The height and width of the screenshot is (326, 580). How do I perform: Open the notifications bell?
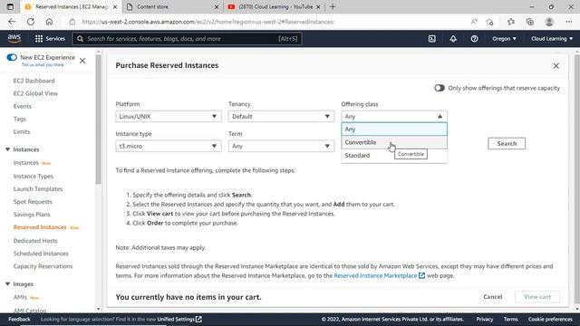click(x=453, y=38)
